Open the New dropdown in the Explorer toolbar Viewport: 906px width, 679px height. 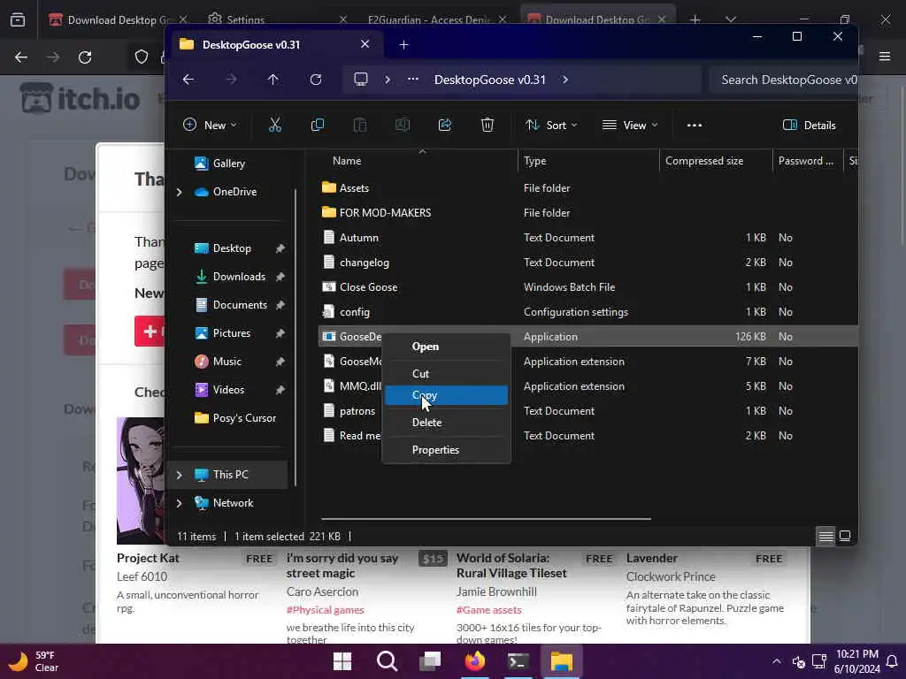[210, 125]
